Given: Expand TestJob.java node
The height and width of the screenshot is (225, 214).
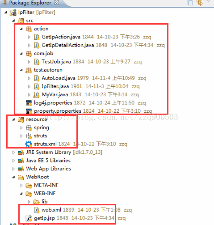Looking at the screenshot, I should pyautogui.click(x=29, y=62).
